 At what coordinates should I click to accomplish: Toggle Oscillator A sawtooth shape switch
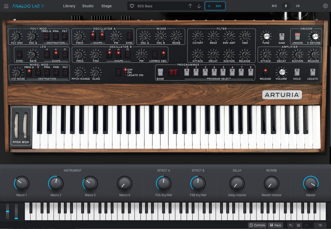pyautogui.click(x=93, y=36)
